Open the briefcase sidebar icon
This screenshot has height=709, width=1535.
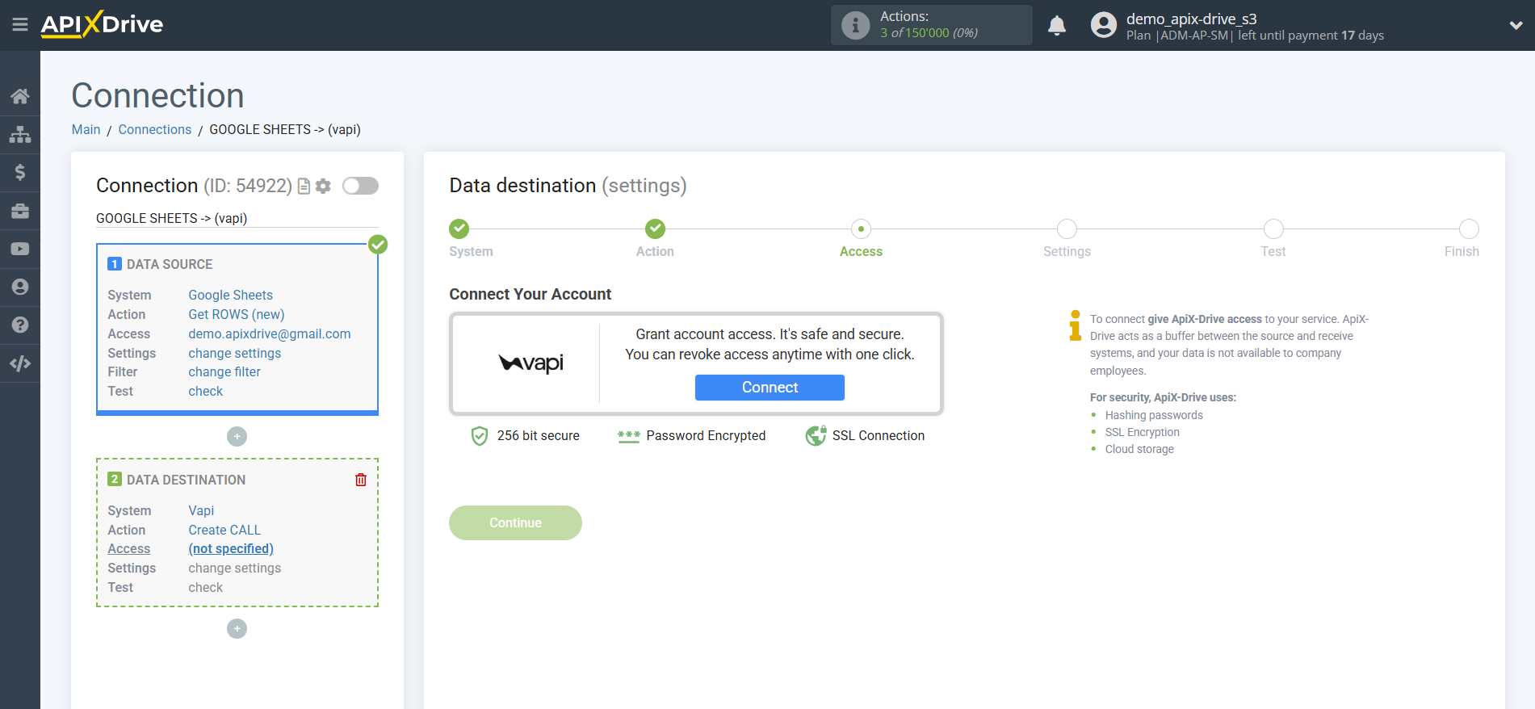20,211
